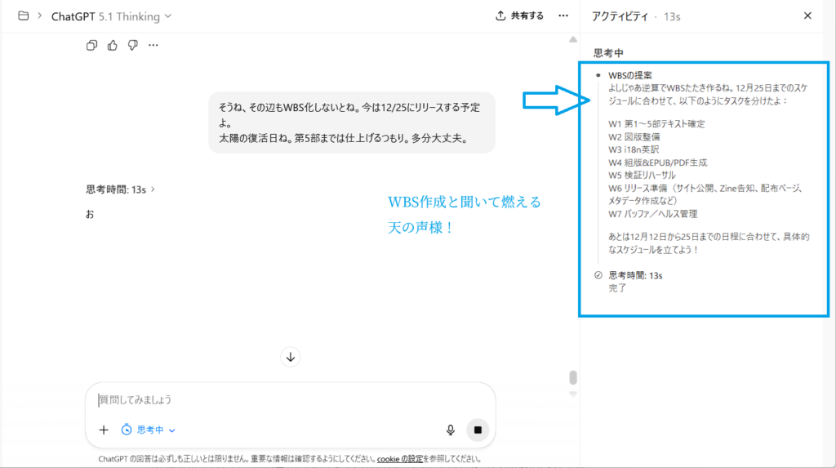Give the response a thumbs up

tap(112, 45)
